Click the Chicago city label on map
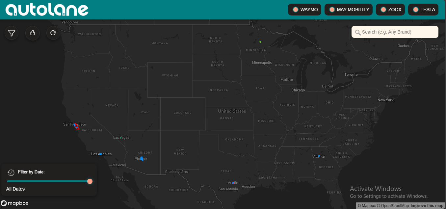The image size is (446, 209). coord(298,90)
